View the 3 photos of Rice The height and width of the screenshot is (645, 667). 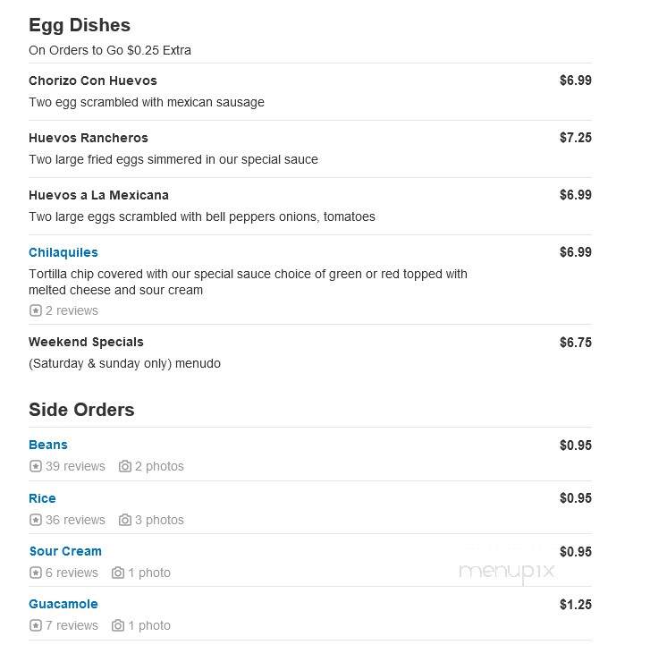point(159,520)
